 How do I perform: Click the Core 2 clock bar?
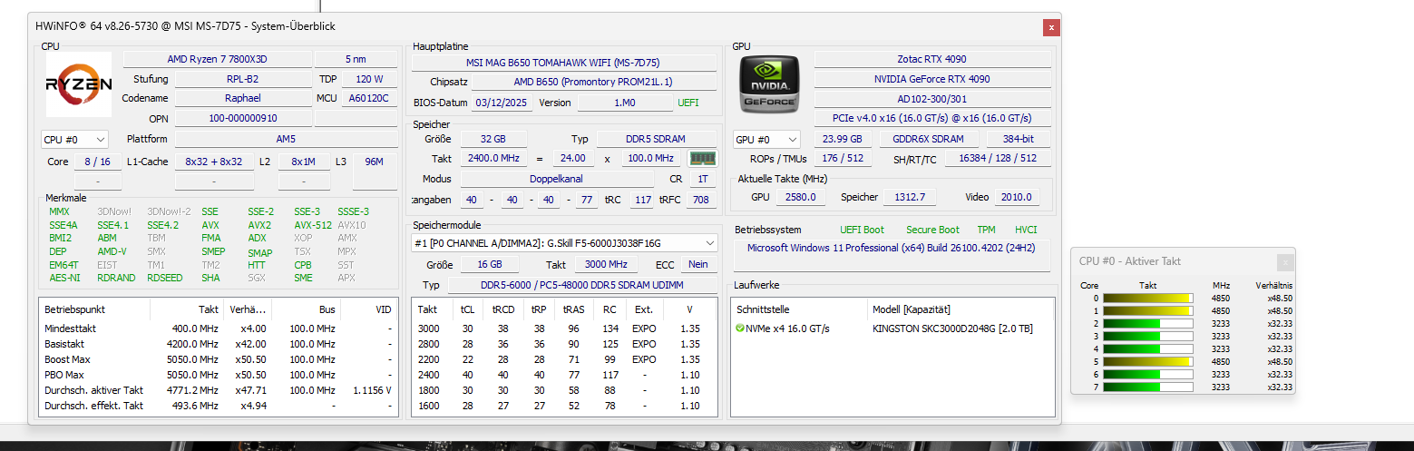(x=1147, y=323)
